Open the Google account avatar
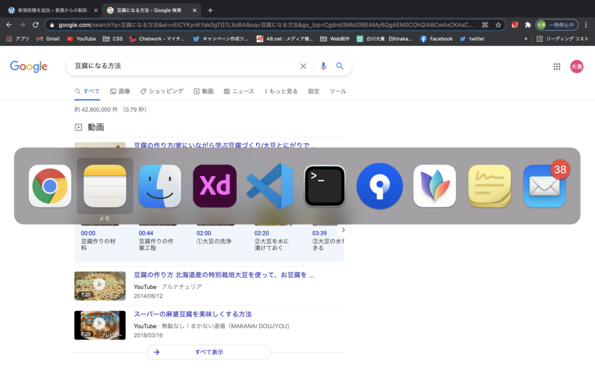This screenshot has height=372, width=595. [577, 67]
